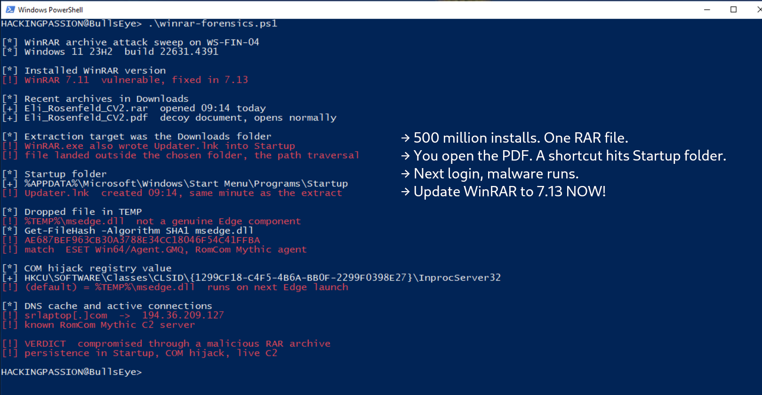
Task: Click the final 'HACKINGPASSION@BullsEye>' prompt
Action: pyautogui.click(x=71, y=372)
